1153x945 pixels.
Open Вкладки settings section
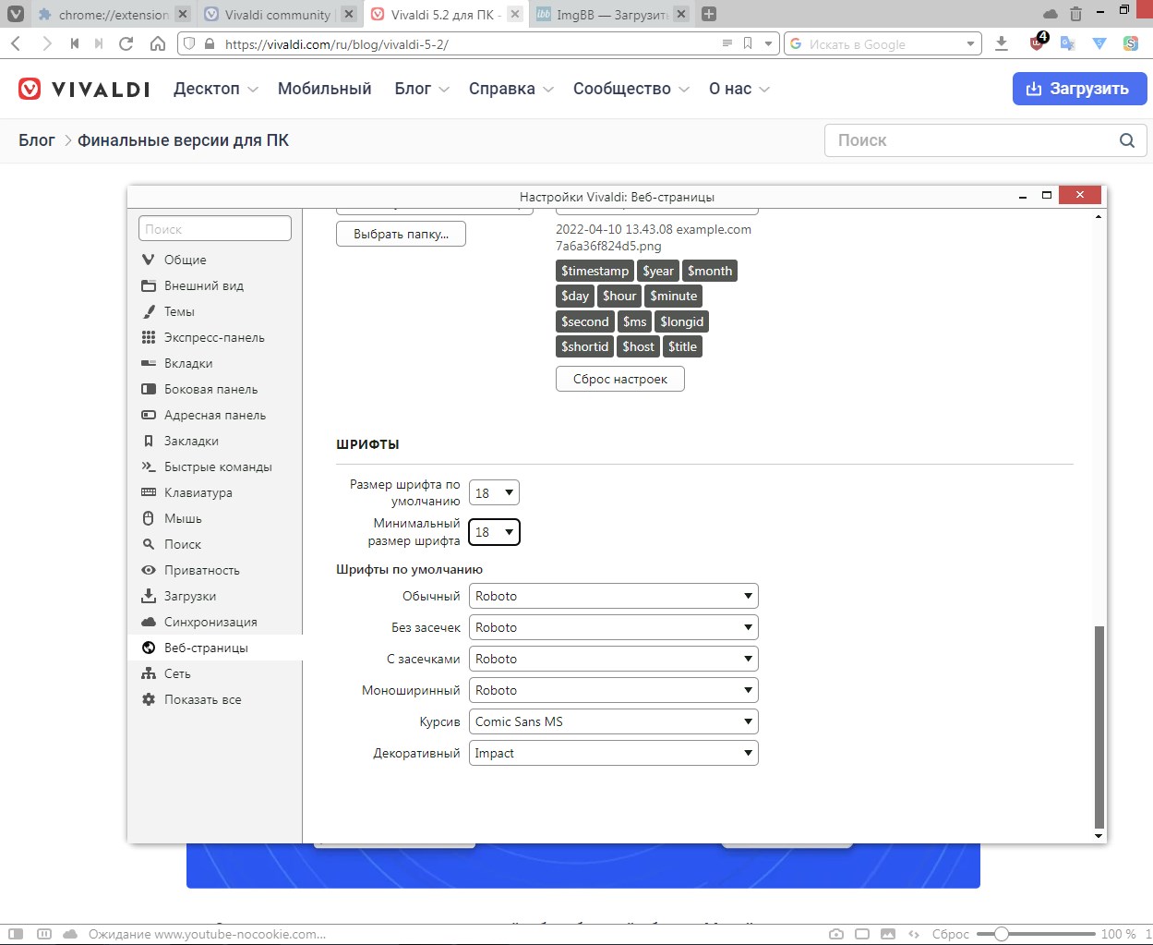[188, 363]
